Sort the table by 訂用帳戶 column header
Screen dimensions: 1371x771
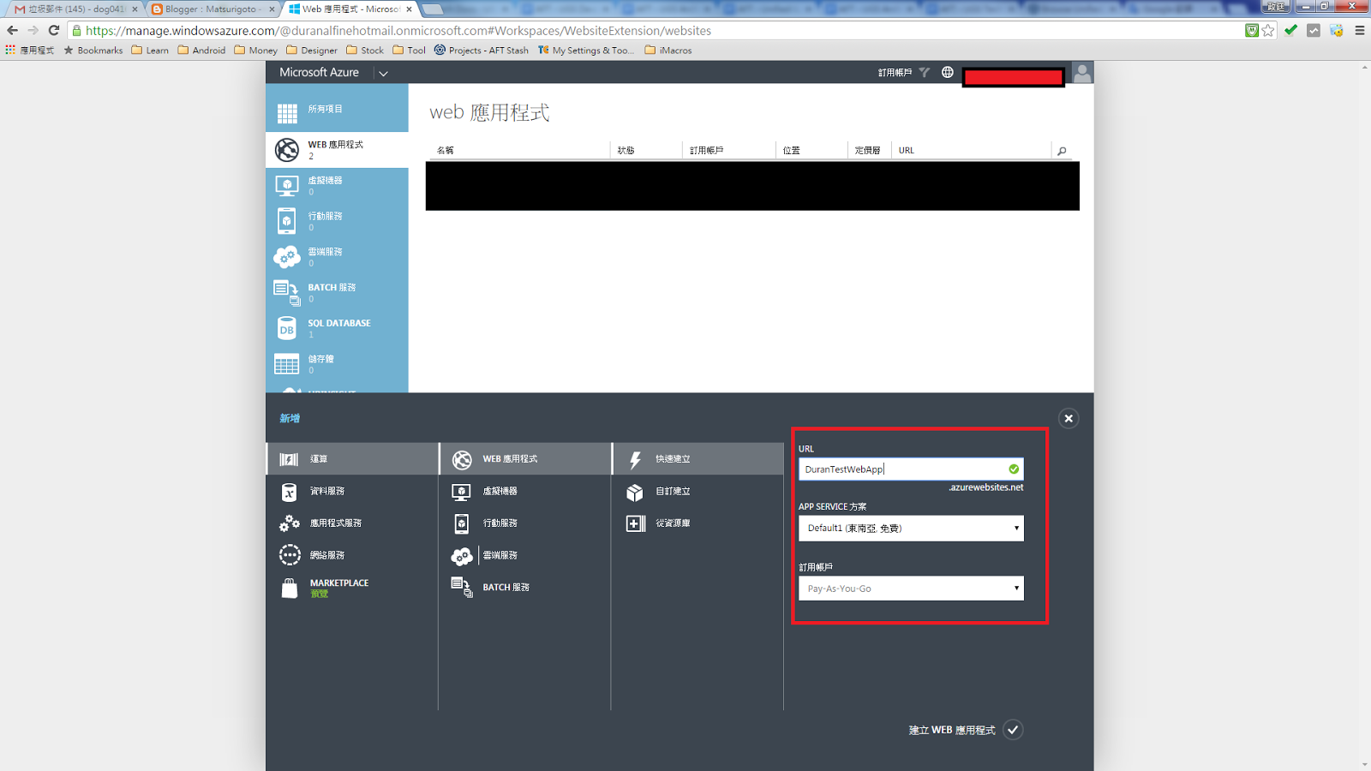(707, 151)
